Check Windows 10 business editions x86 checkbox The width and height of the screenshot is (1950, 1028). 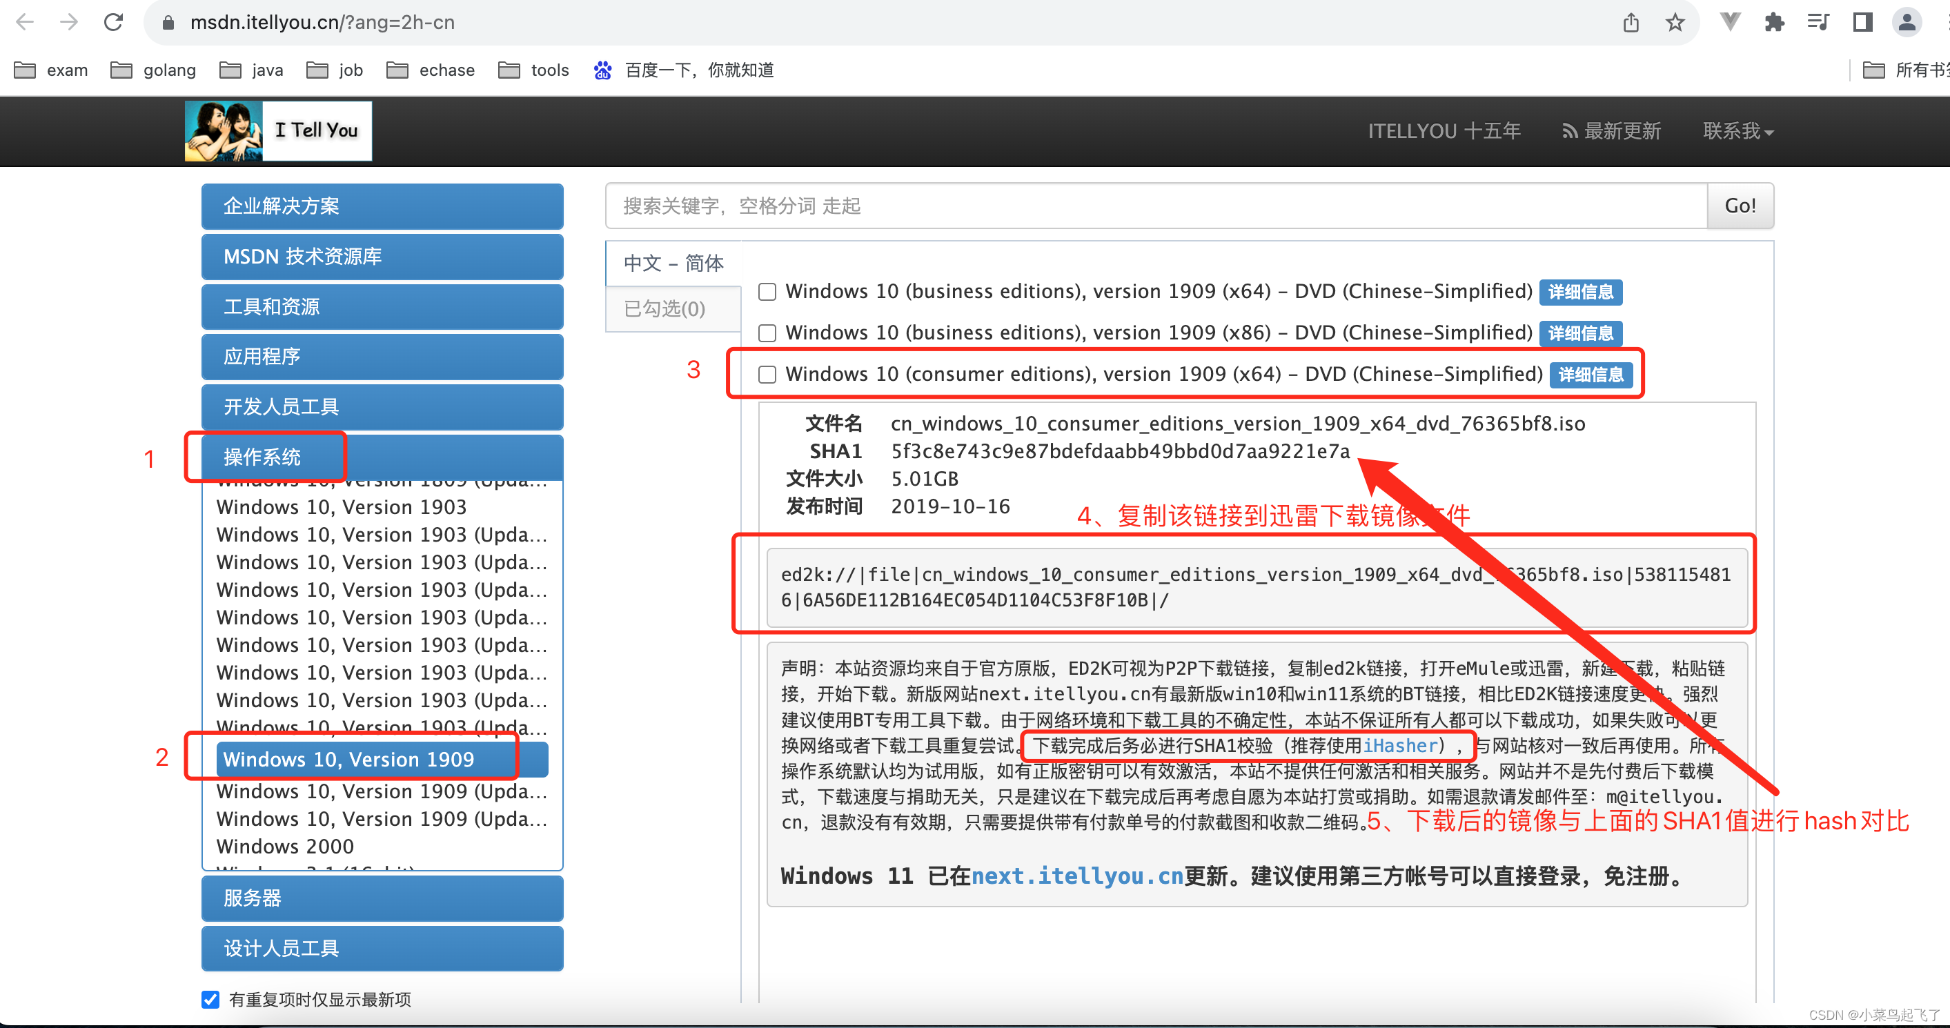767,333
